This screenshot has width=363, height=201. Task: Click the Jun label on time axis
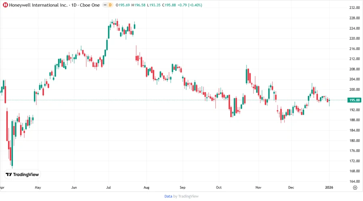point(74,188)
